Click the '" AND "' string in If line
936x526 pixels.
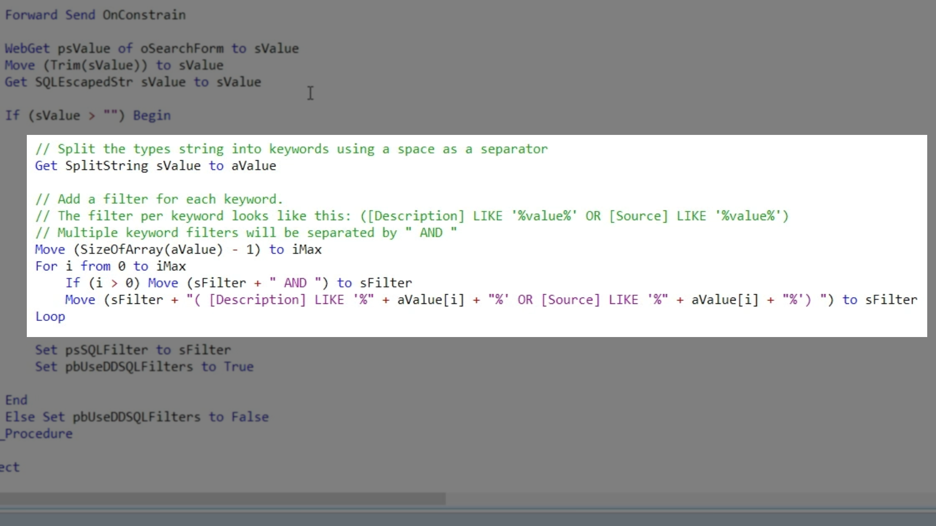pyautogui.click(x=295, y=283)
